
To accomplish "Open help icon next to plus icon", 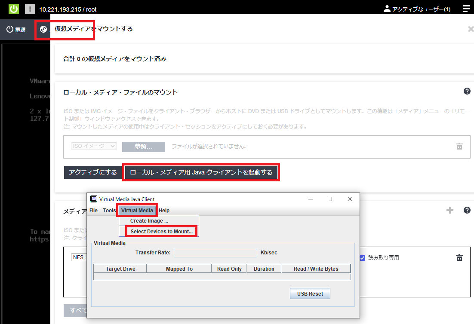I will click(467, 210).
